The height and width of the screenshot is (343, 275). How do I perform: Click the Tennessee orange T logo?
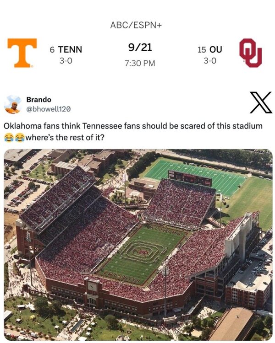pyautogui.click(x=22, y=53)
